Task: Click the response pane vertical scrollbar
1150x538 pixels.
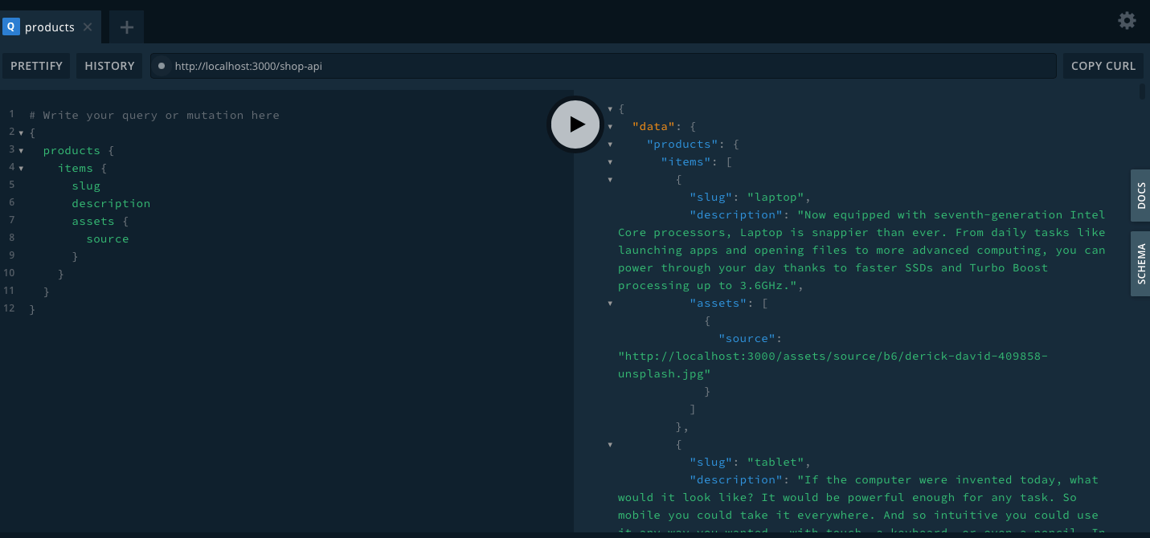Action: (x=1142, y=92)
